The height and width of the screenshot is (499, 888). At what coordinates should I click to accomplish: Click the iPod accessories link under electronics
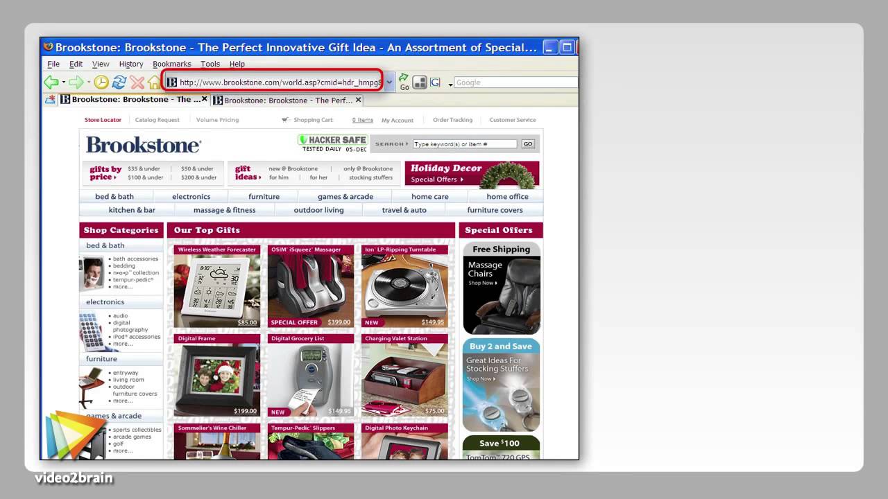(137, 337)
